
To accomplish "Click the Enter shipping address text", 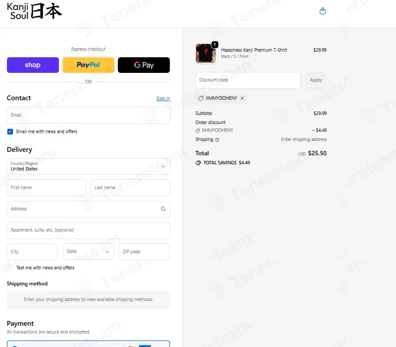I will pos(304,139).
